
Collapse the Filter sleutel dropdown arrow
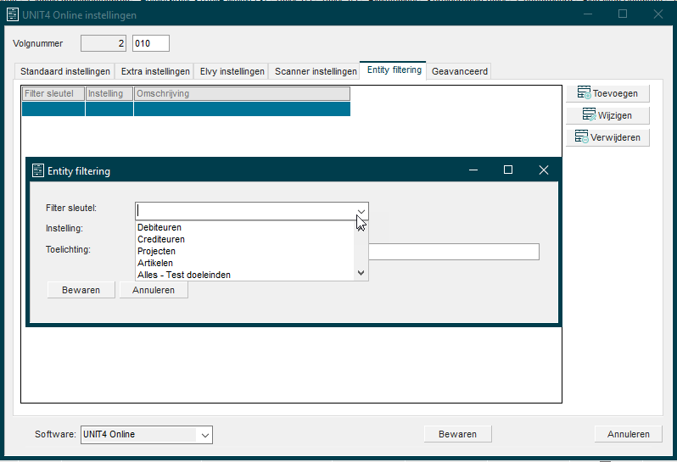[361, 211]
